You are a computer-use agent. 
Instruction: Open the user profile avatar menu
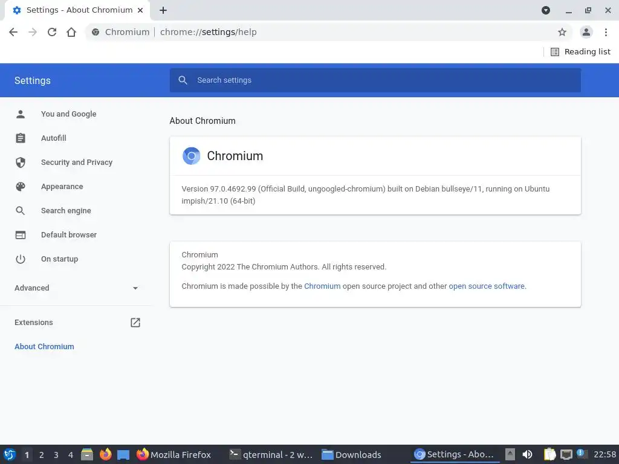(586, 32)
